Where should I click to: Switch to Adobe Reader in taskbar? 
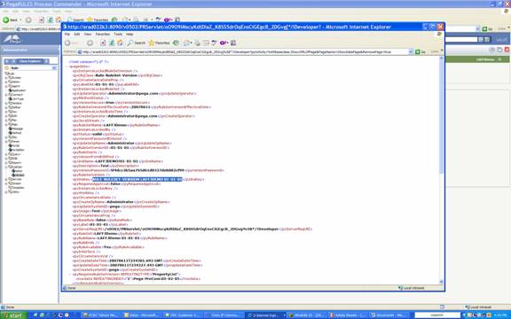tap(348, 315)
